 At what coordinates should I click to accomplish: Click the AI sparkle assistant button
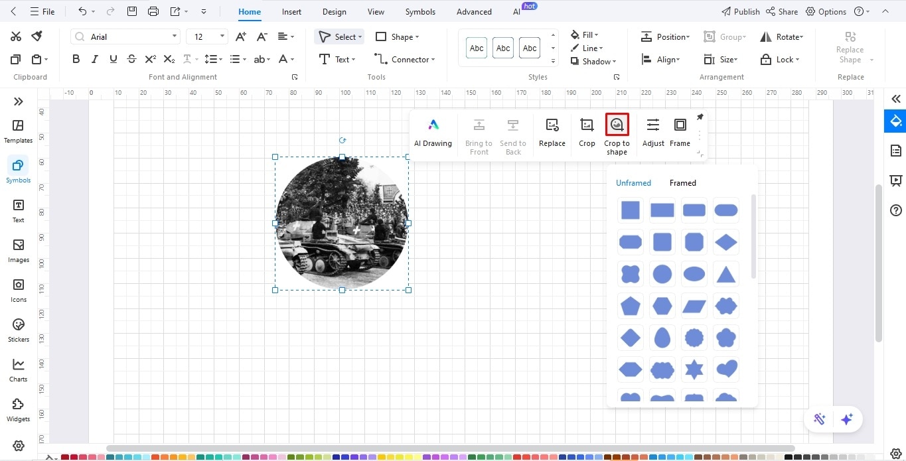coord(846,419)
